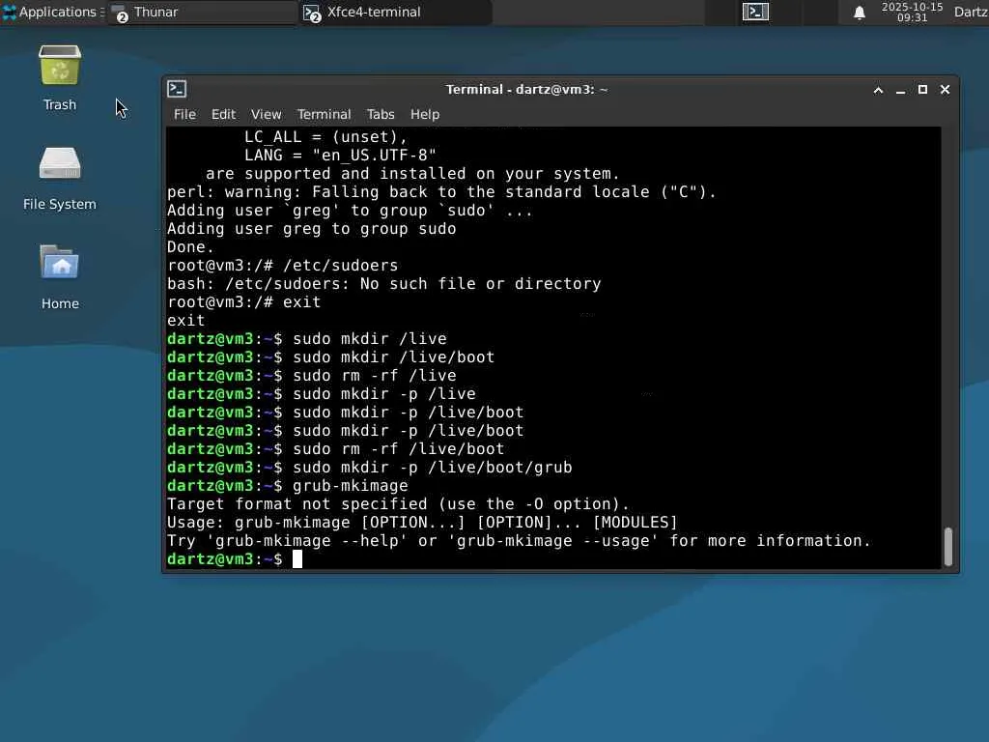This screenshot has height=742, width=989.
Task: Open the Tabs menu in the Terminal
Action: 381,114
